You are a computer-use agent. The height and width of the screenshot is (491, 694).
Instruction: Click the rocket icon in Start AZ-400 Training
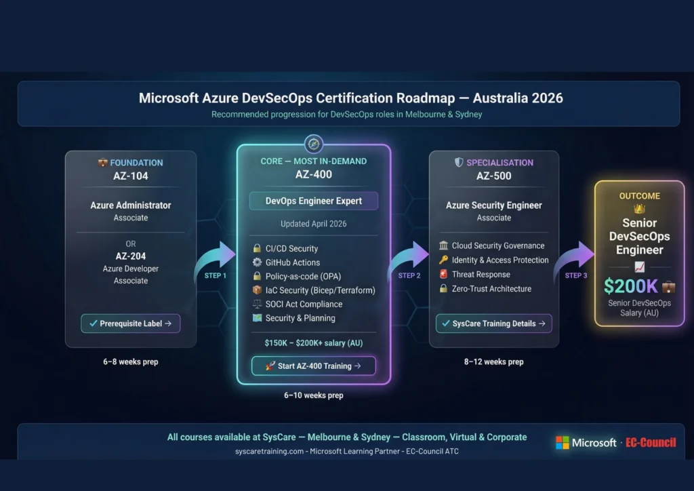point(270,366)
